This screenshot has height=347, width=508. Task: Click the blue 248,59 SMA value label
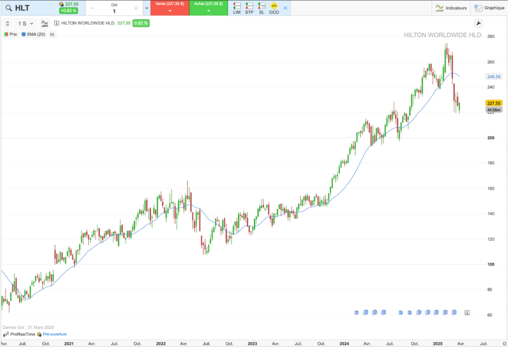pyautogui.click(x=494, y=77)
